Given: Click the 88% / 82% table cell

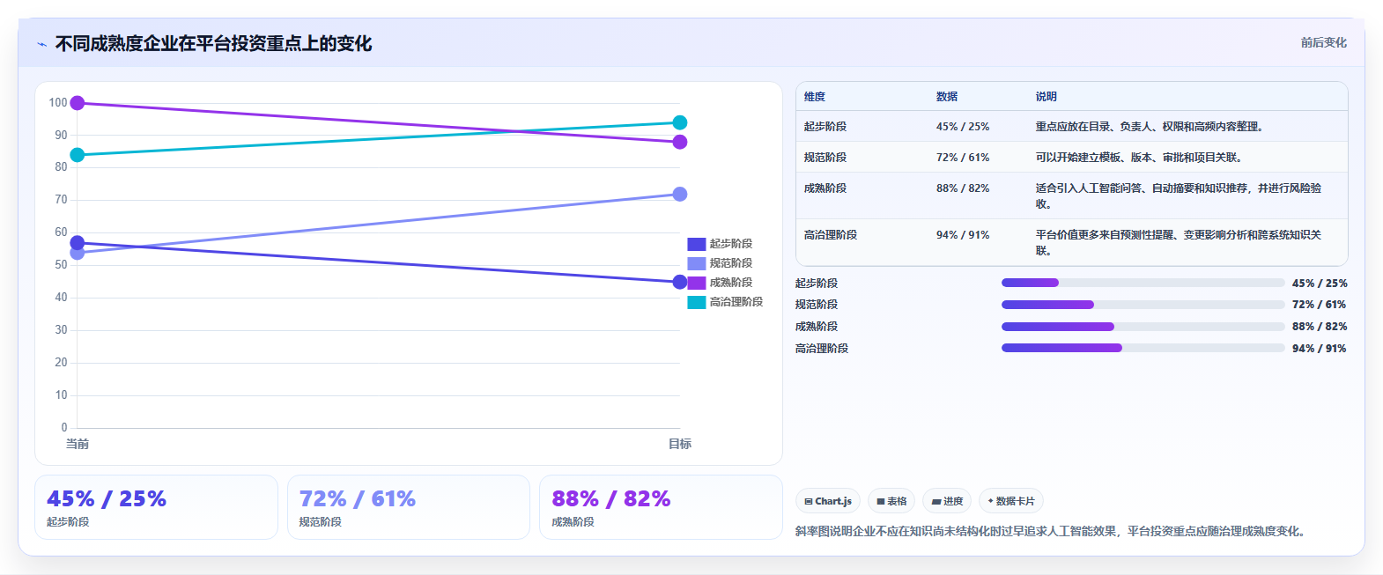Looking at the screenshot, I should pos(963,188).
